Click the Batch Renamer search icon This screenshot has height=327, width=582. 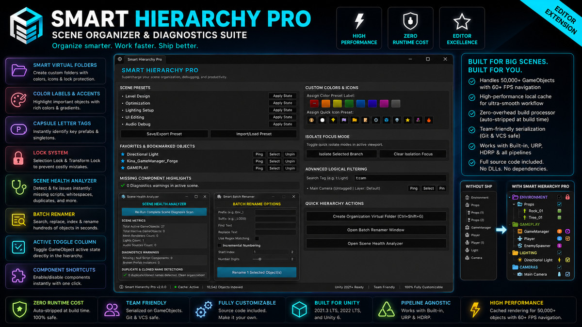point(19,220)
